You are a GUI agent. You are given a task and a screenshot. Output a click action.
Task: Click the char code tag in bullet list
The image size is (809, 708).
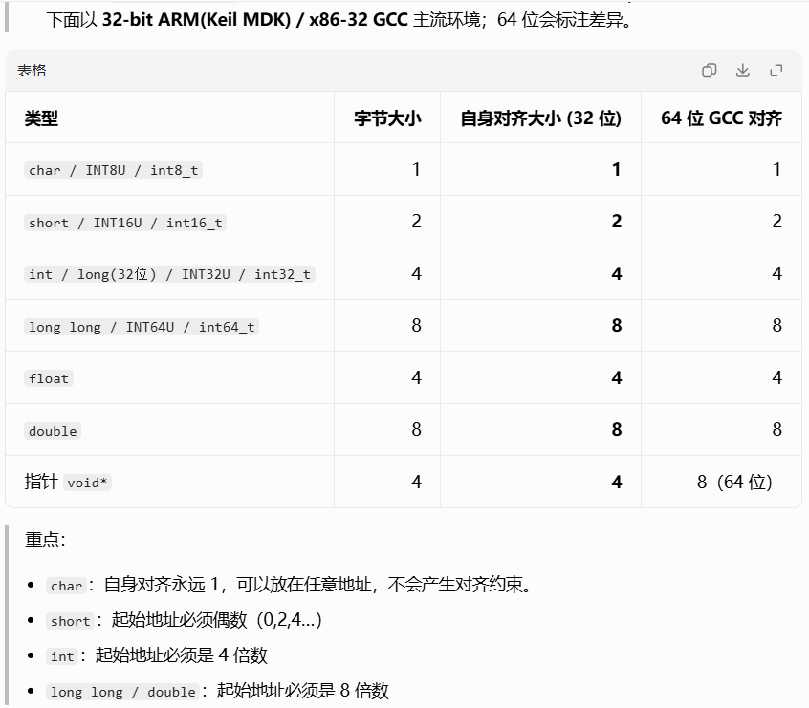coord(67,586)
